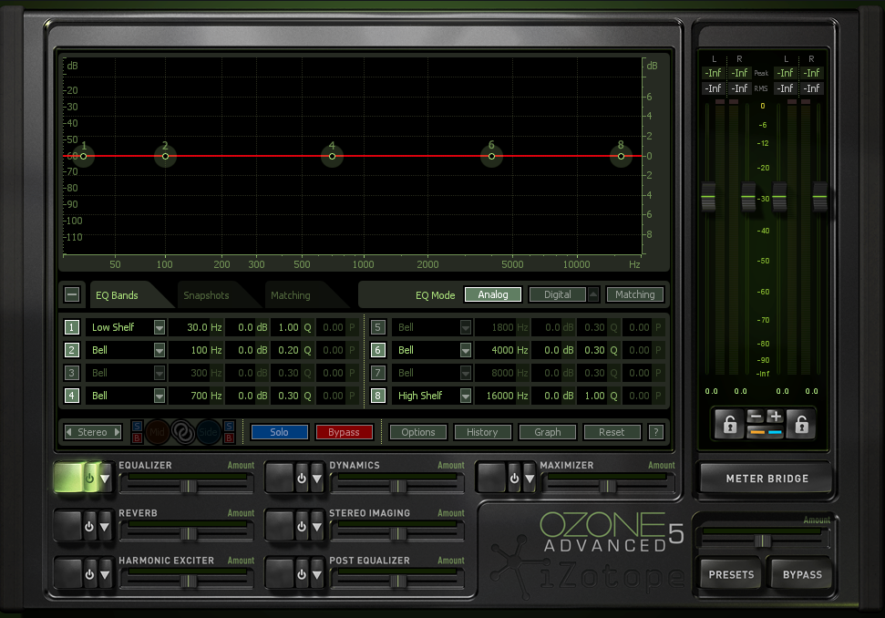Image resolution: width=885 pixels, height=618 pixels.
Task: Toggle Maximizer module power button
Action: coord(514,479)
